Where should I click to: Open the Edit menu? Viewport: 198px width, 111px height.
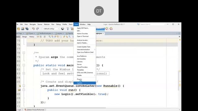click(21, 24)
